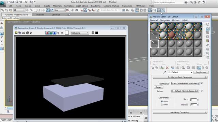This screenshot has width=218, height=122.
Task: Uncheck Top Material enable checkbox
Action: [202, 83]
